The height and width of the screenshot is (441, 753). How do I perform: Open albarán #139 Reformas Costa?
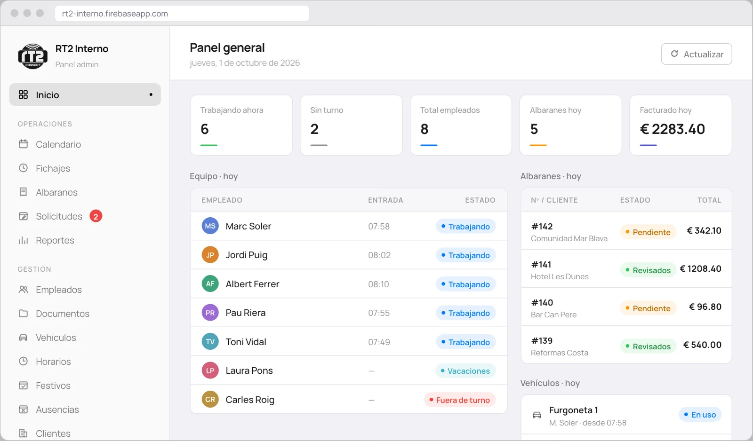pos(626,345)
